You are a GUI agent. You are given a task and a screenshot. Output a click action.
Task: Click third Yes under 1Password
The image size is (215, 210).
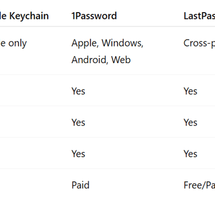[79, 154]
